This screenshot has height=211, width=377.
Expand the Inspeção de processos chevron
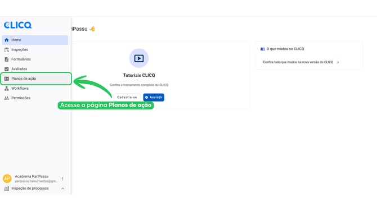63,189
